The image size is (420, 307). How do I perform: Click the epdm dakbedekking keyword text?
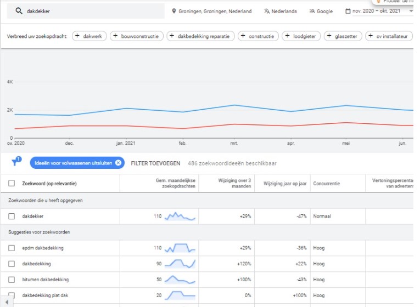tap(43, 248)
